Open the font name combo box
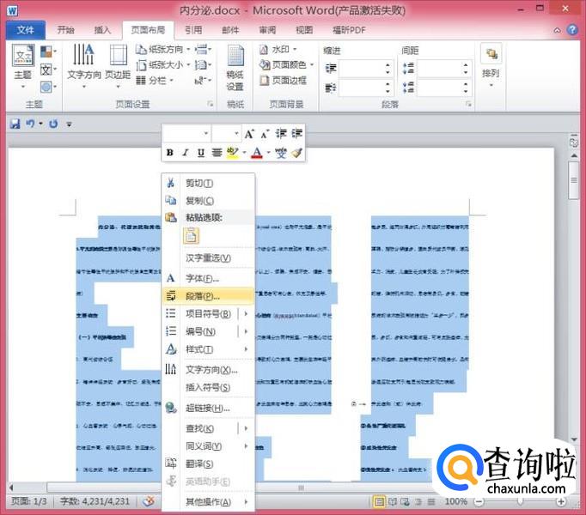 pos(186,134)
